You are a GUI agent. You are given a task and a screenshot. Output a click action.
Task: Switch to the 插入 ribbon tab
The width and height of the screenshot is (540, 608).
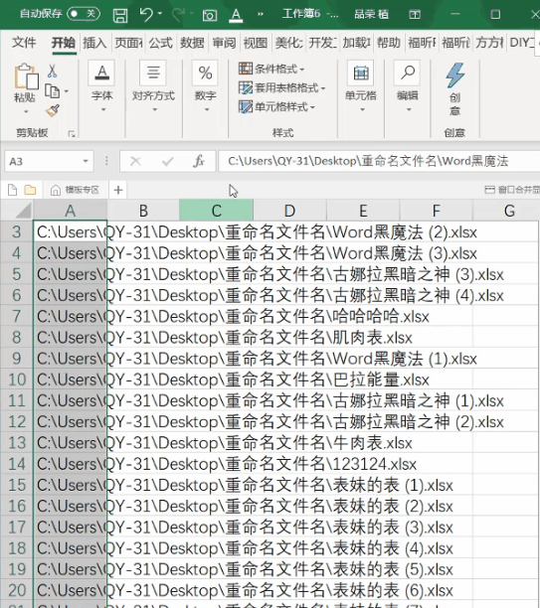[x=94, y=43]
